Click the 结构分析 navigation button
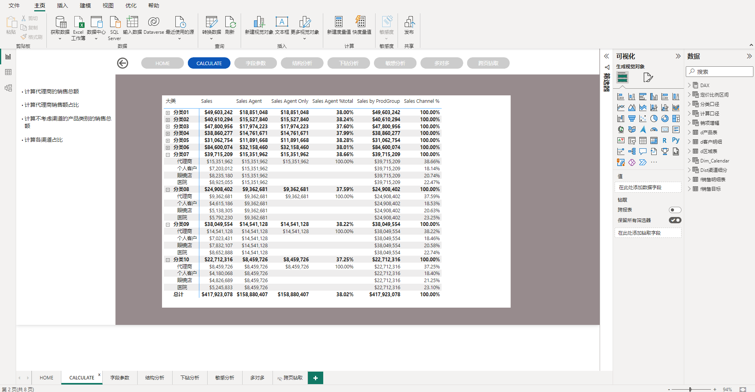 (302, 63)
